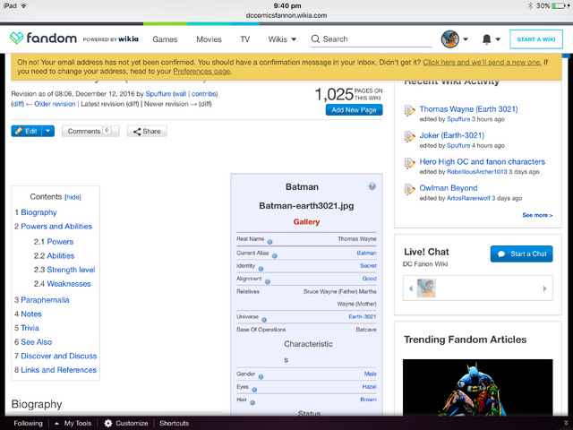Click resend confirmation email link
Image resolution: width=573 pixels, height=430 pixels.
point(482,62)
